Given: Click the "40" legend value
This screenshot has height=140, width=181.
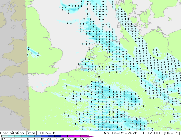Looking at the screenshot, I should pyautogui.click(x=75, y=139).
